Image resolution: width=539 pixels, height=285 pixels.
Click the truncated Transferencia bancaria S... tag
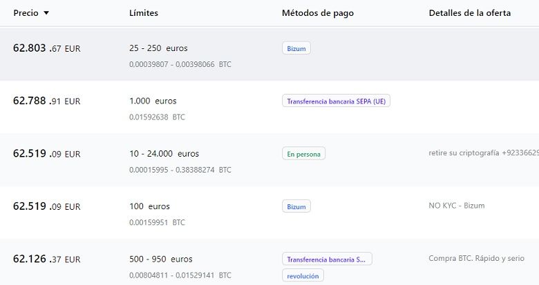click(x=327, y=259)
